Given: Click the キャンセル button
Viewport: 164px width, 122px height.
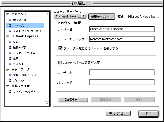Looking at the screenshot, I should point(118,113).
